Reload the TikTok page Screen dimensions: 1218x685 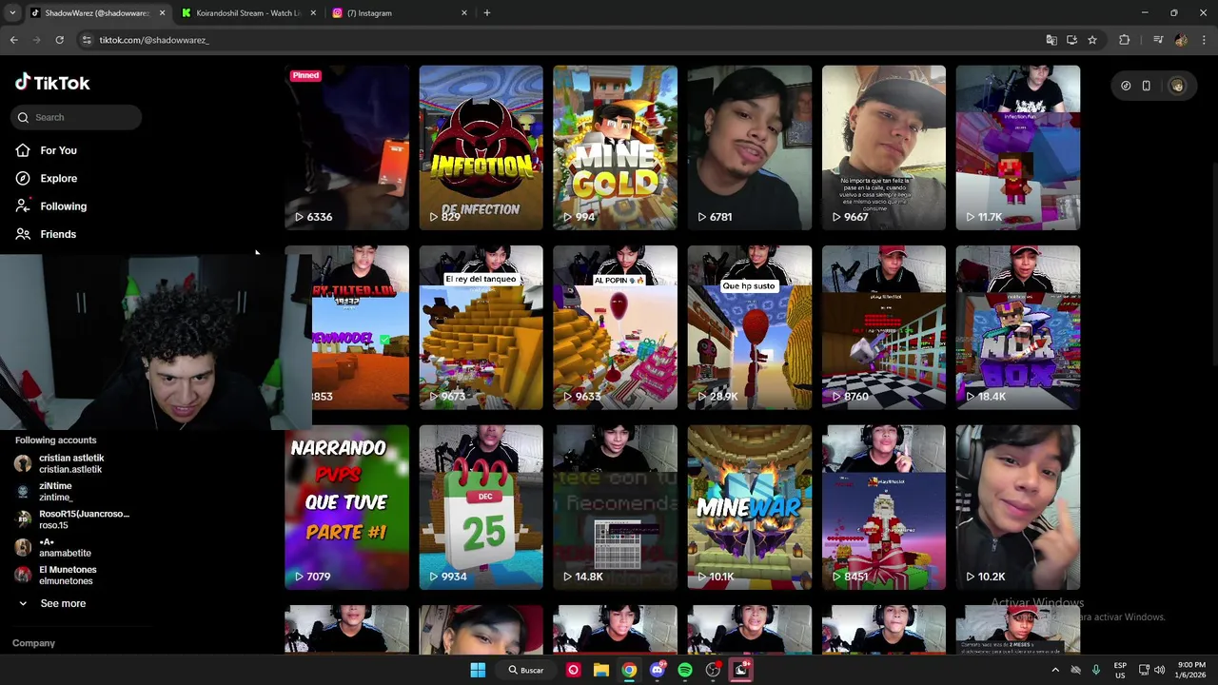[x=59, y=40]
